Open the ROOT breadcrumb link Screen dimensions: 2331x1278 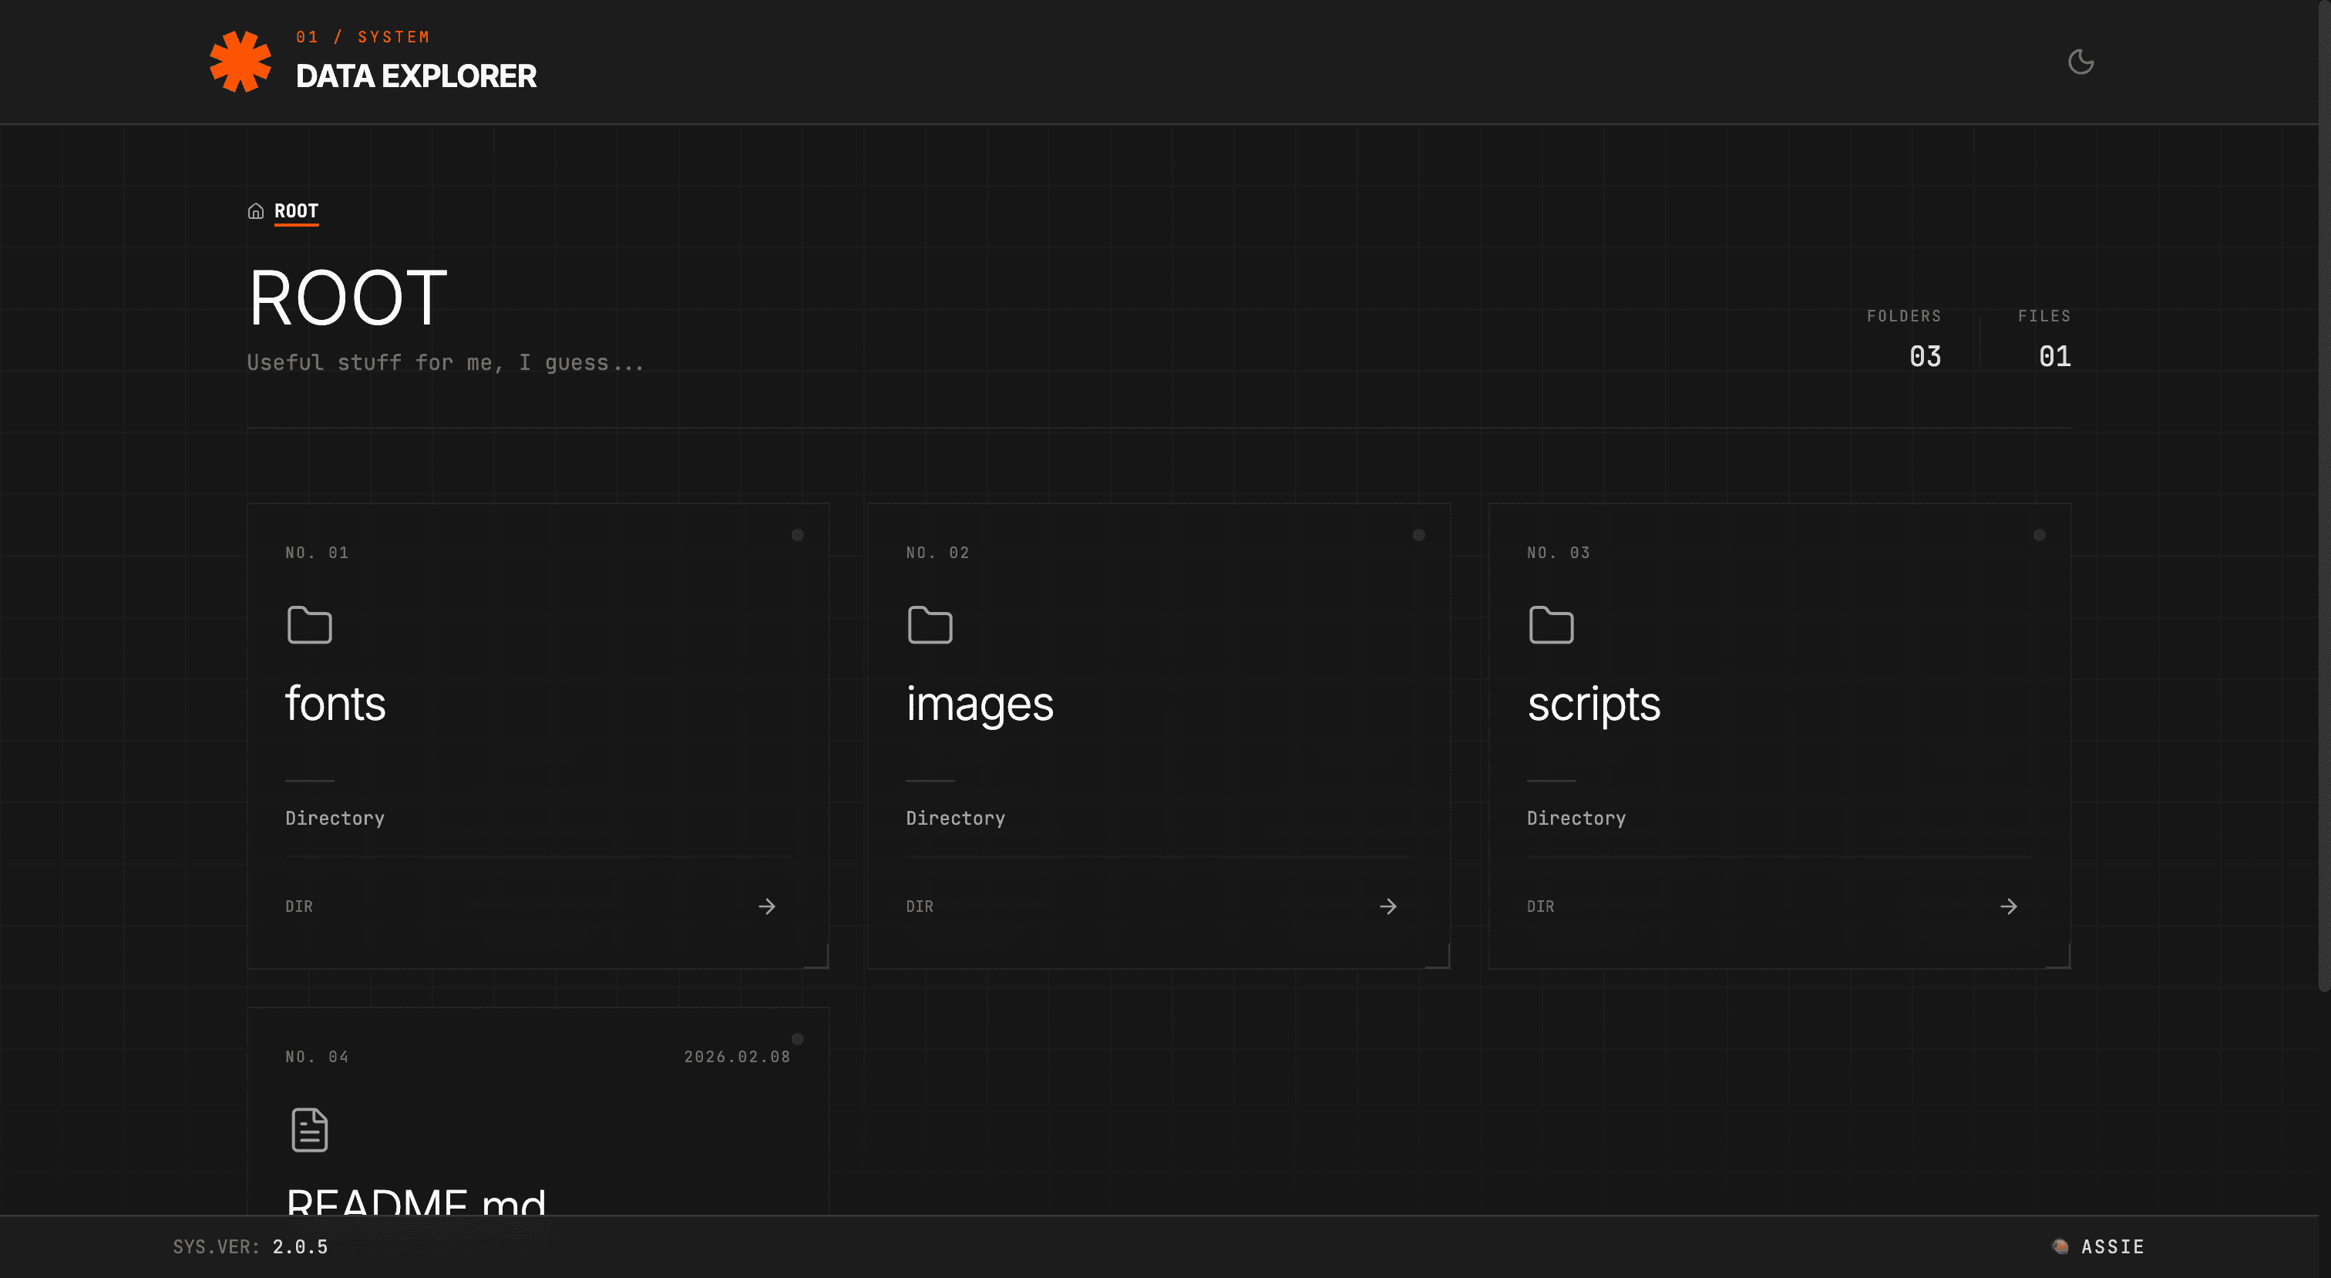coord(296,210)
